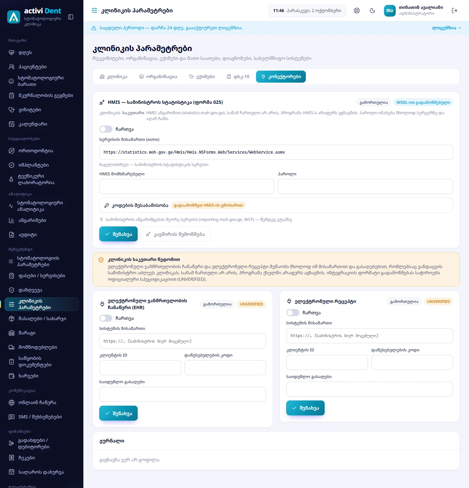Viewport: 469px width, 488px height.
Task: Click EHR სისტემის მისამართი field
Action: [183, 341]
